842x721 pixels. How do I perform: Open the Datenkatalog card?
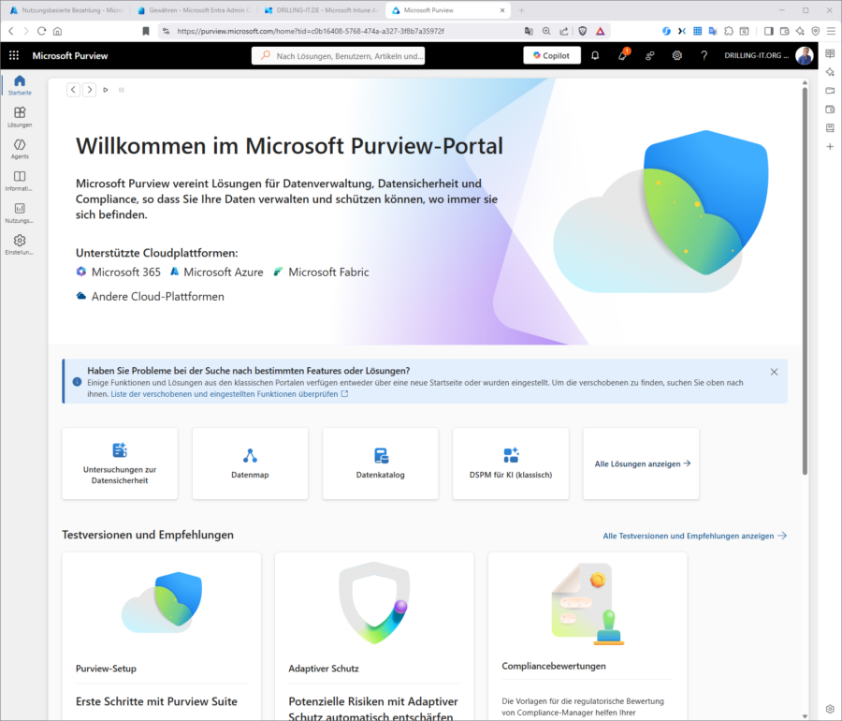(380, 463)
